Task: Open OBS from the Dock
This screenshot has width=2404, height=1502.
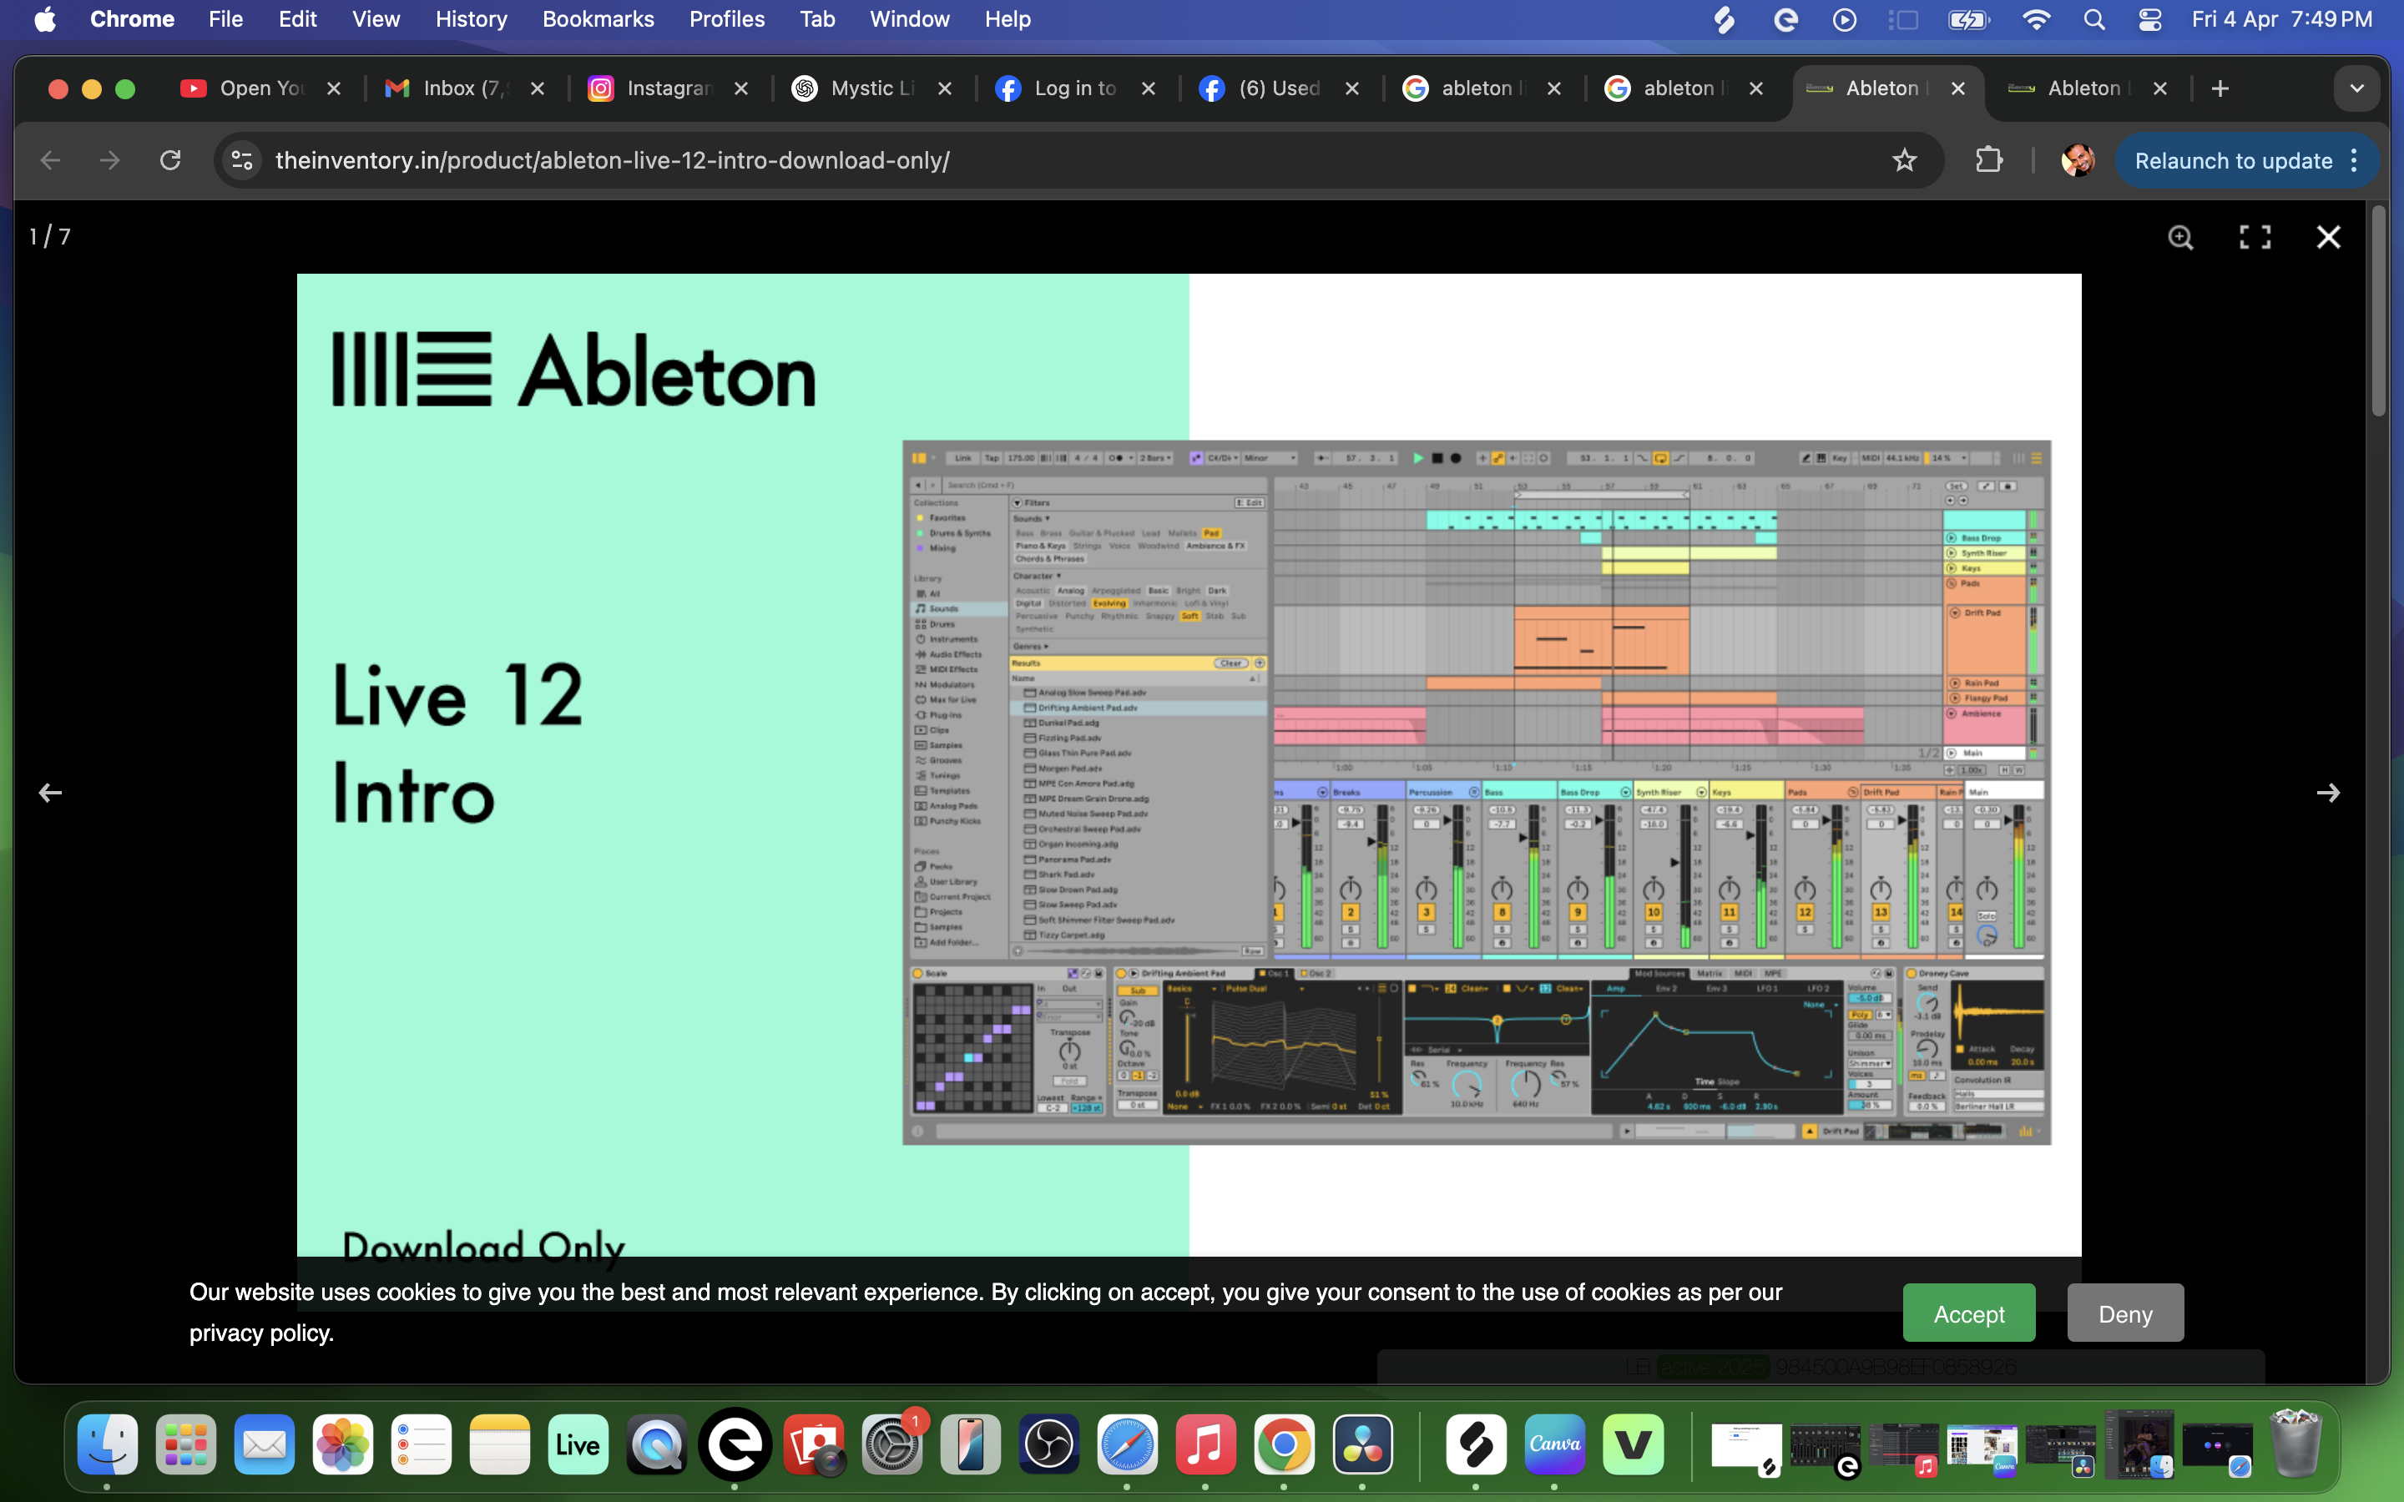Action: point(1049,1444)
